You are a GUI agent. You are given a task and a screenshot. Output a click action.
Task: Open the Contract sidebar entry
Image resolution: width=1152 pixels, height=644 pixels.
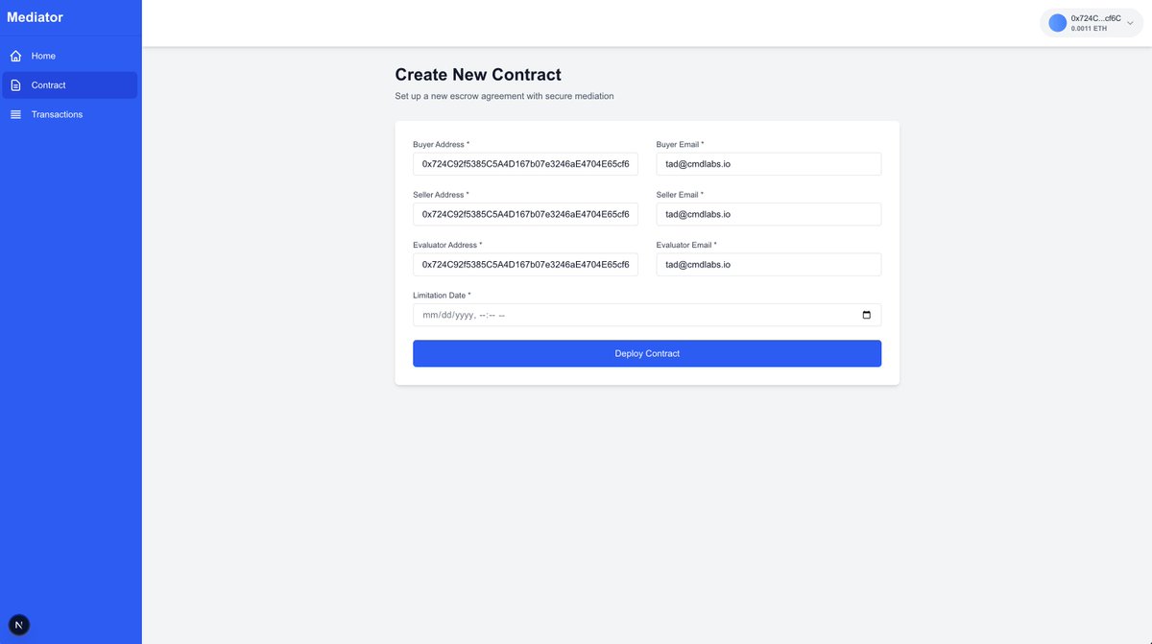[48, 84]
